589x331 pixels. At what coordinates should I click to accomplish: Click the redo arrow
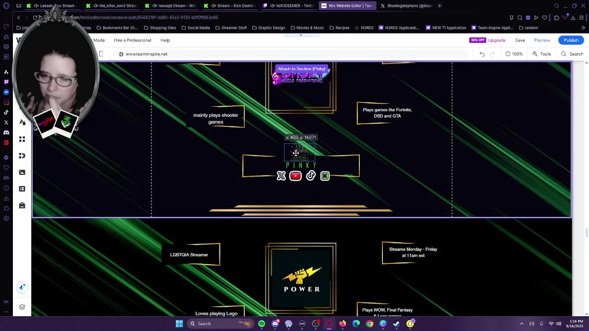tap(492, 54)
